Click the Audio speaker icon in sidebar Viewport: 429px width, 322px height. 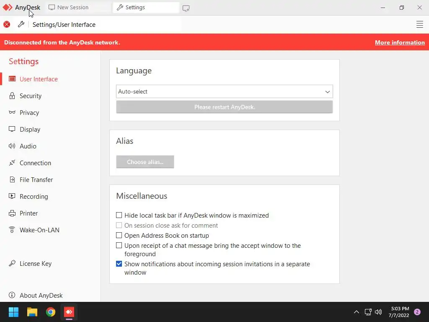coord(12,146)
